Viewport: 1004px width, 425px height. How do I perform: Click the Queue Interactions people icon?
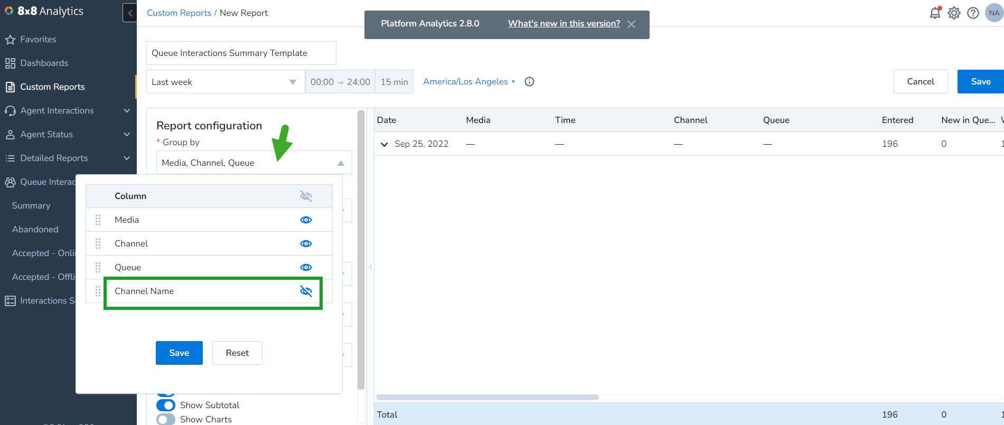10,182
